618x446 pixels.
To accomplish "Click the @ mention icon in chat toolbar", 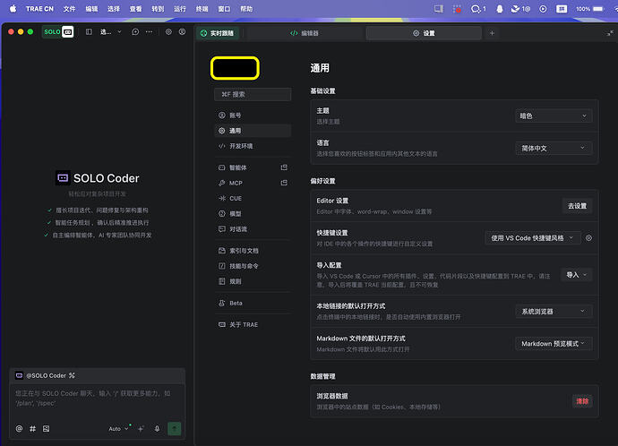I will (19, 429).
